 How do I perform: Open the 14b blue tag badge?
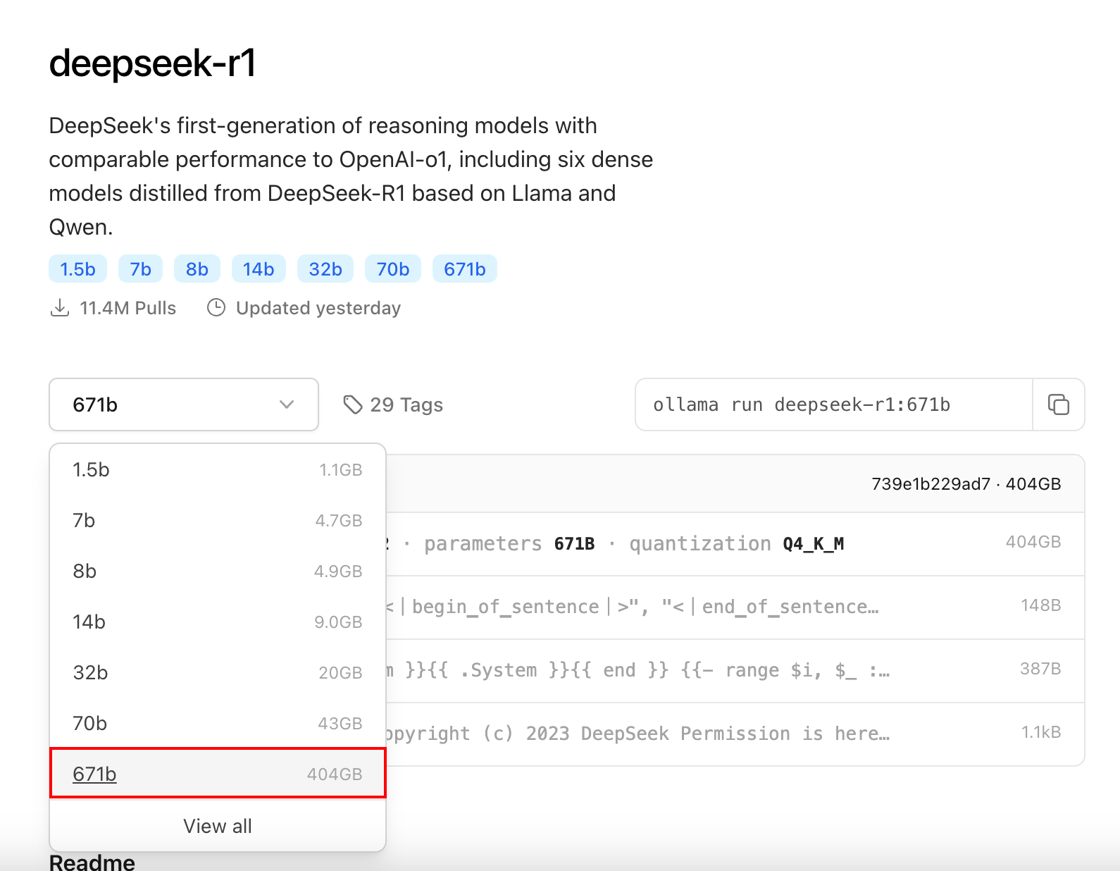coord(259,269)
